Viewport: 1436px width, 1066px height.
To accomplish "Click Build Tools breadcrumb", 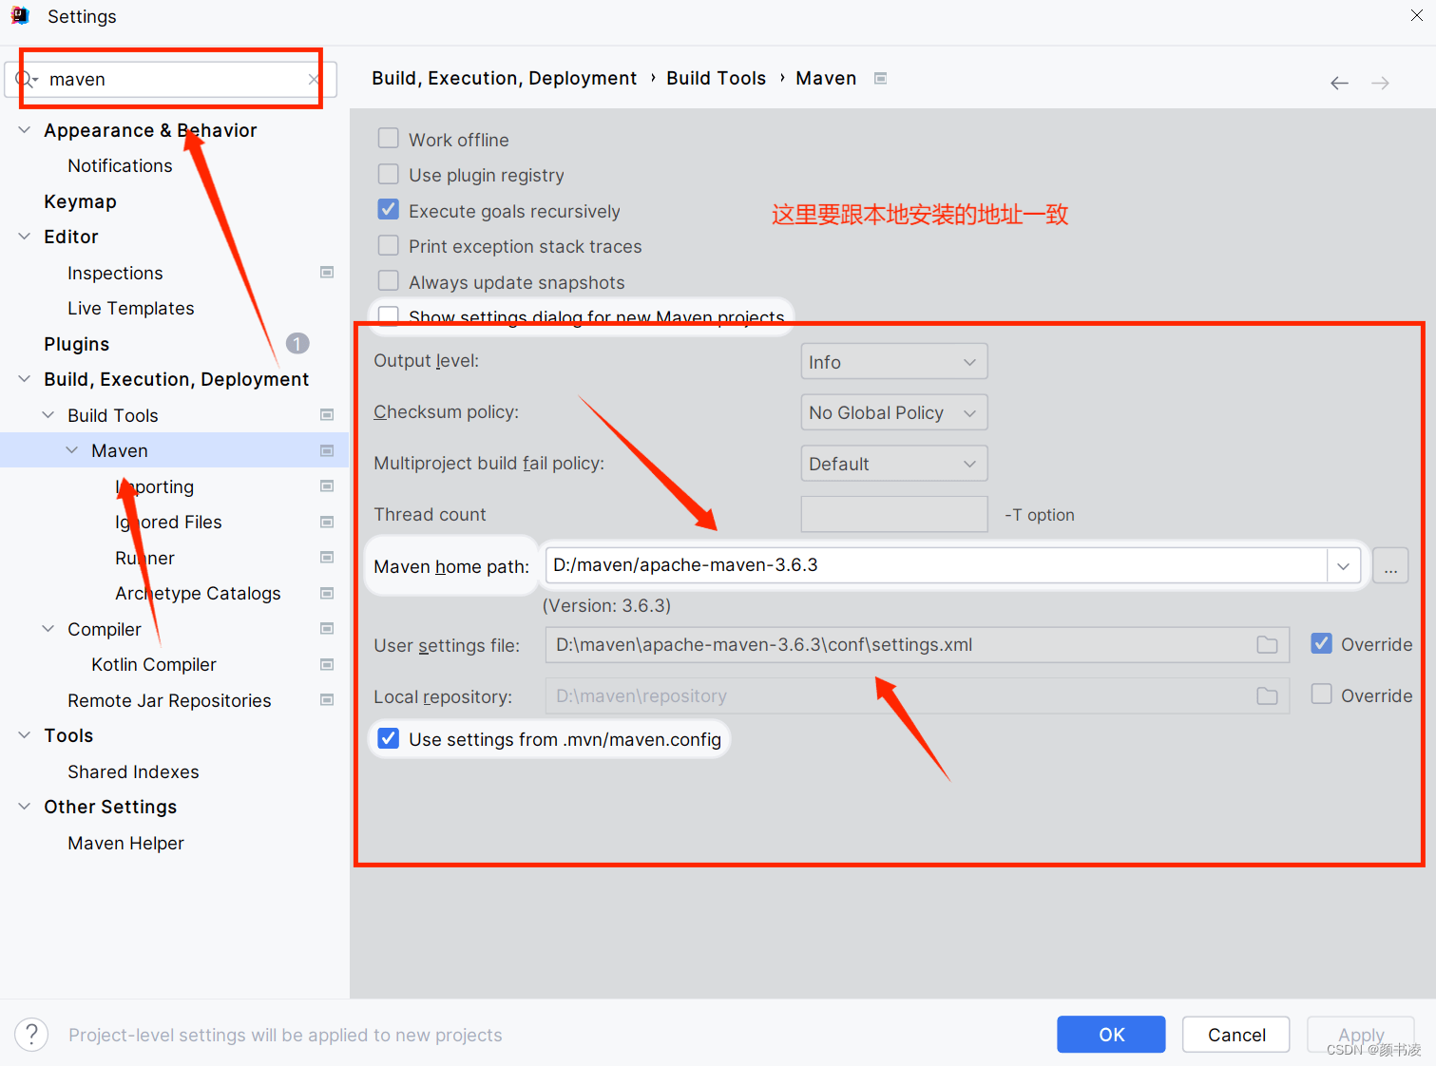I will click(716, 78).
